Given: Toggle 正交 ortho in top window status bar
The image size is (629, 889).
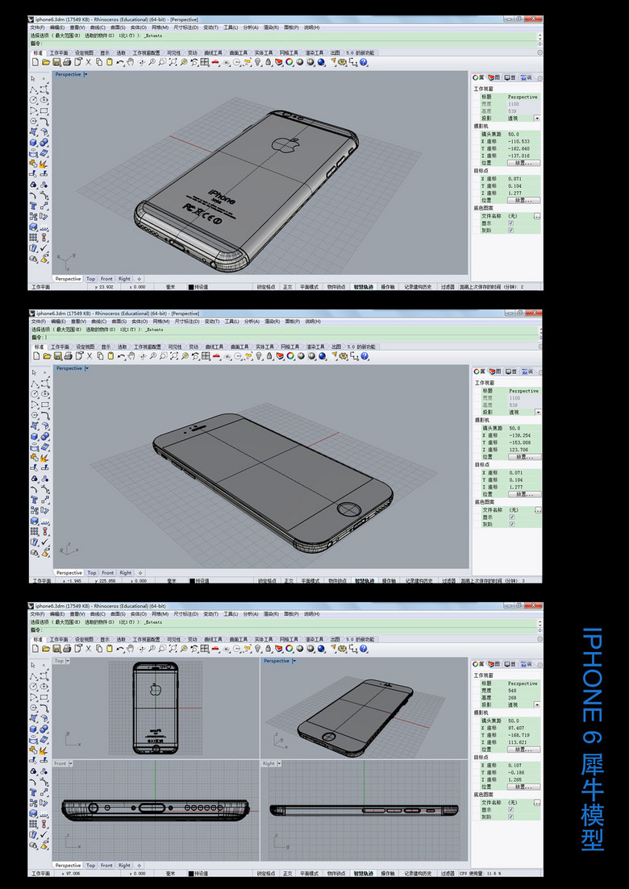Looking at the screenshot, I should 288,287.
